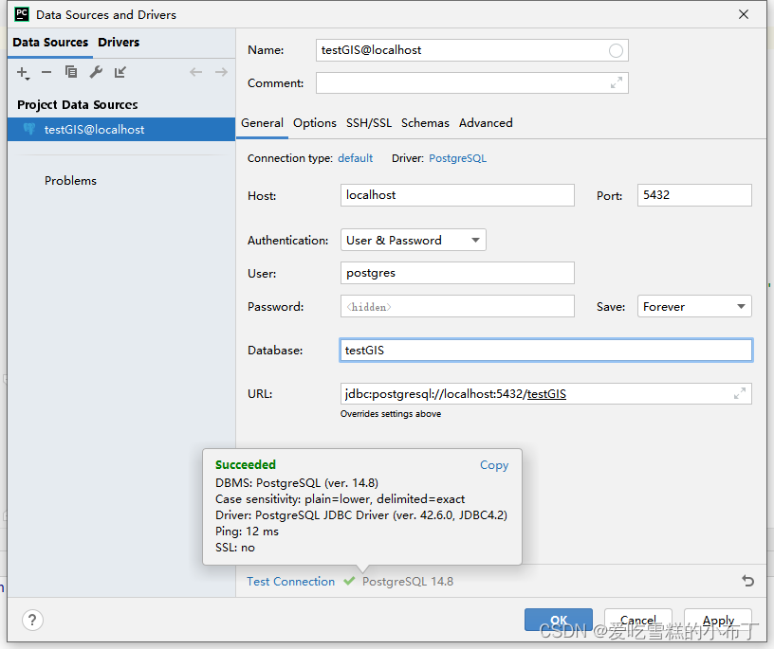Open the Authentication dropdown

pyautogui.click(x=414, y=240)
